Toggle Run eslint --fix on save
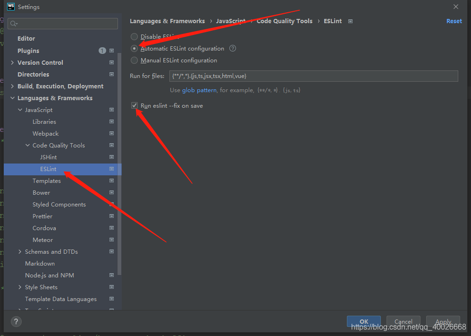471x336 pixels. (135, 105)
